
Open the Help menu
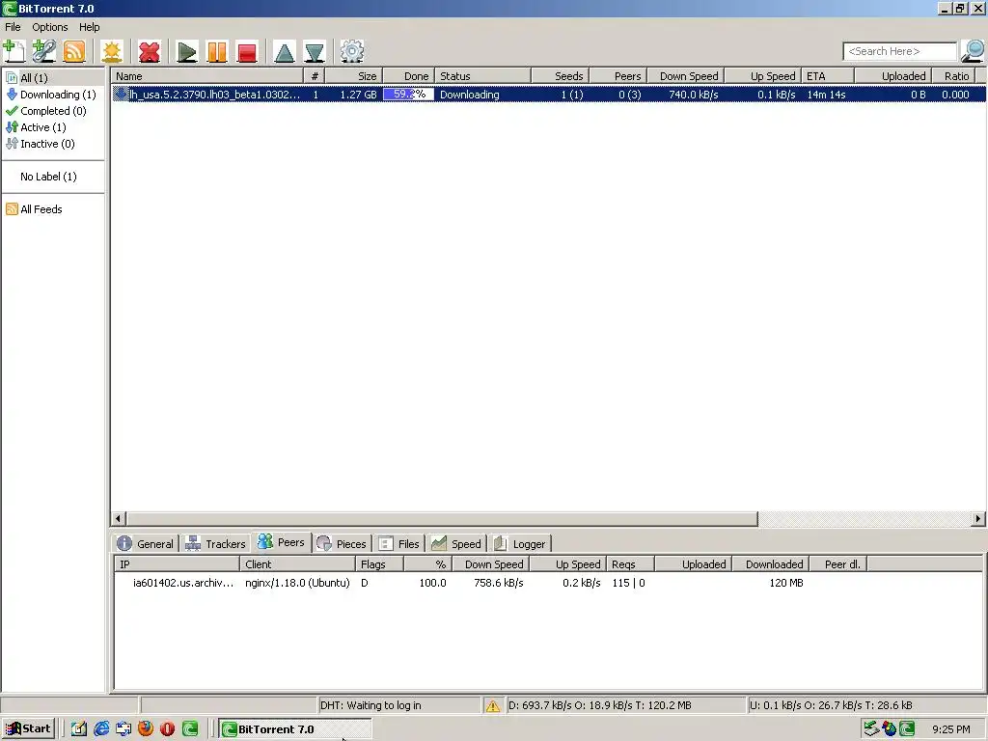click(89, 27)
